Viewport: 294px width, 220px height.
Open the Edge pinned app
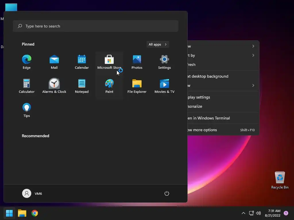[27, 62]
